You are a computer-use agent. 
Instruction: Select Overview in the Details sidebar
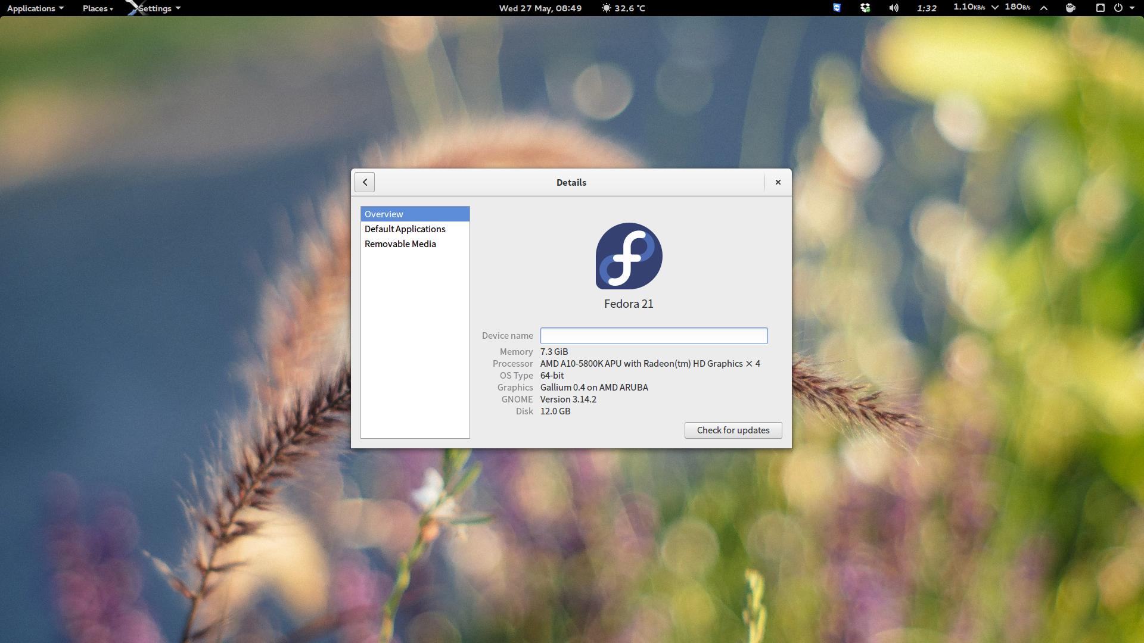tap(384, 214)
